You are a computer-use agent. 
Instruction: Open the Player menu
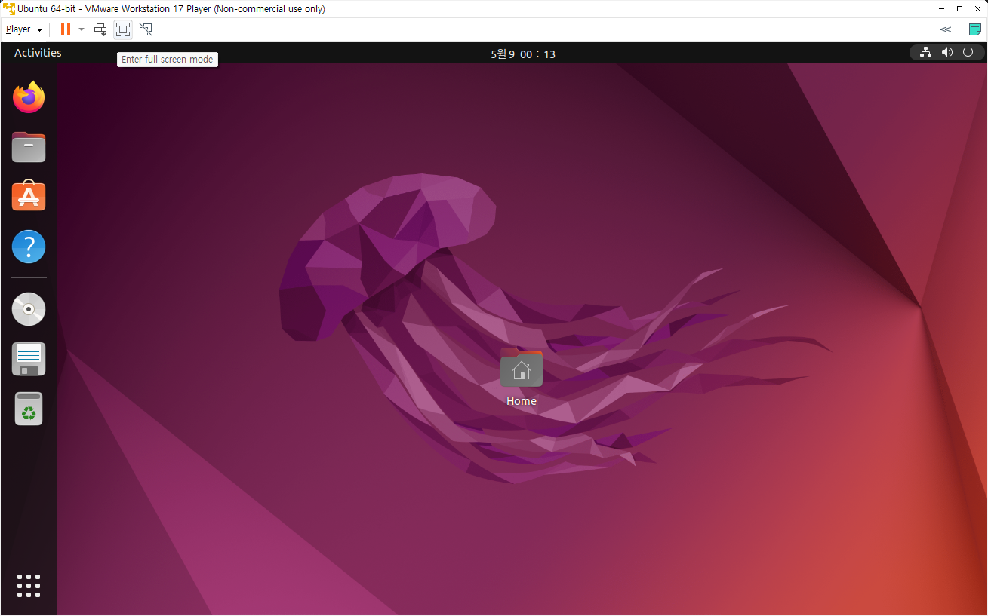pos(23,29)
